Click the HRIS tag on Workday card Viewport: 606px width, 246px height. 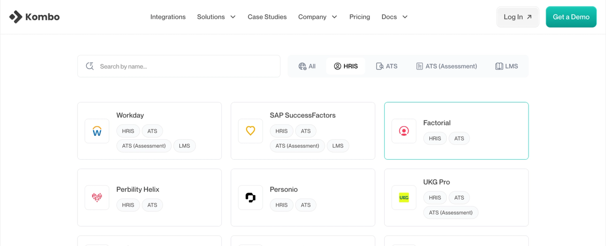point(128,131)
